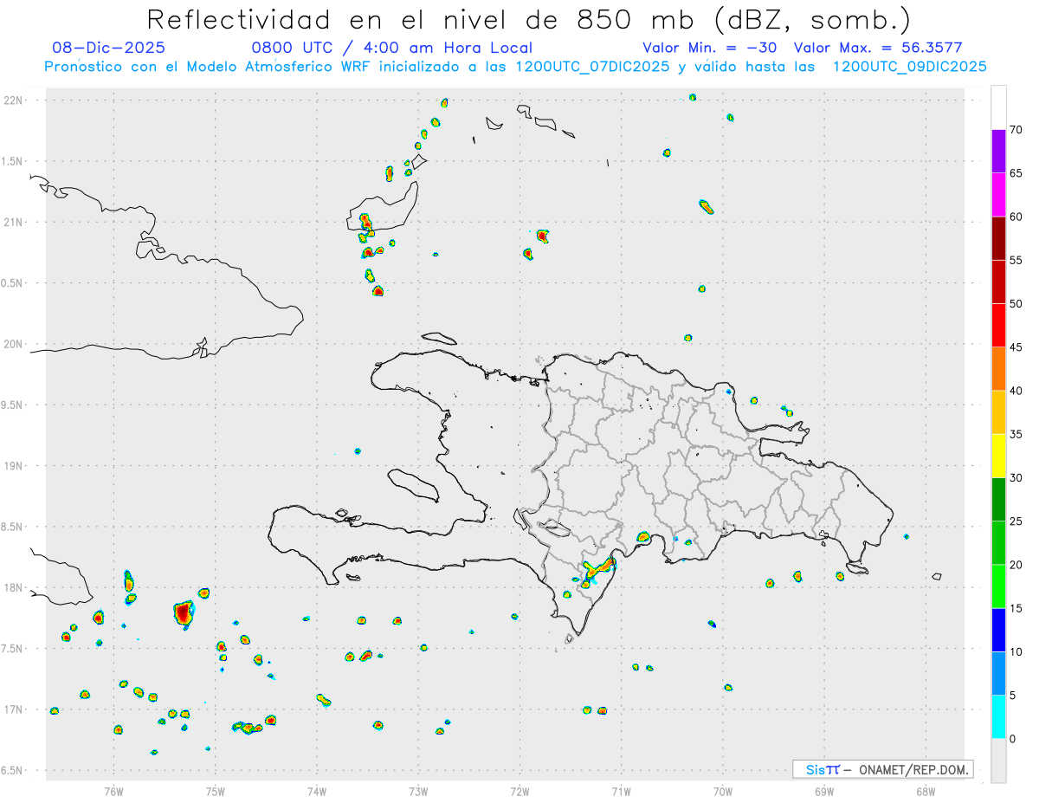
Task: Click the purple 65-70 dBZ colorbar segment
Action: pos(998,152)
